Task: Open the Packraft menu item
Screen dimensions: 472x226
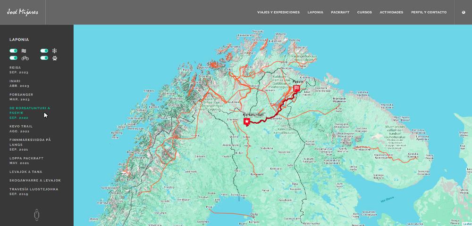Action: pyautogui.click(x=340, y=12)
